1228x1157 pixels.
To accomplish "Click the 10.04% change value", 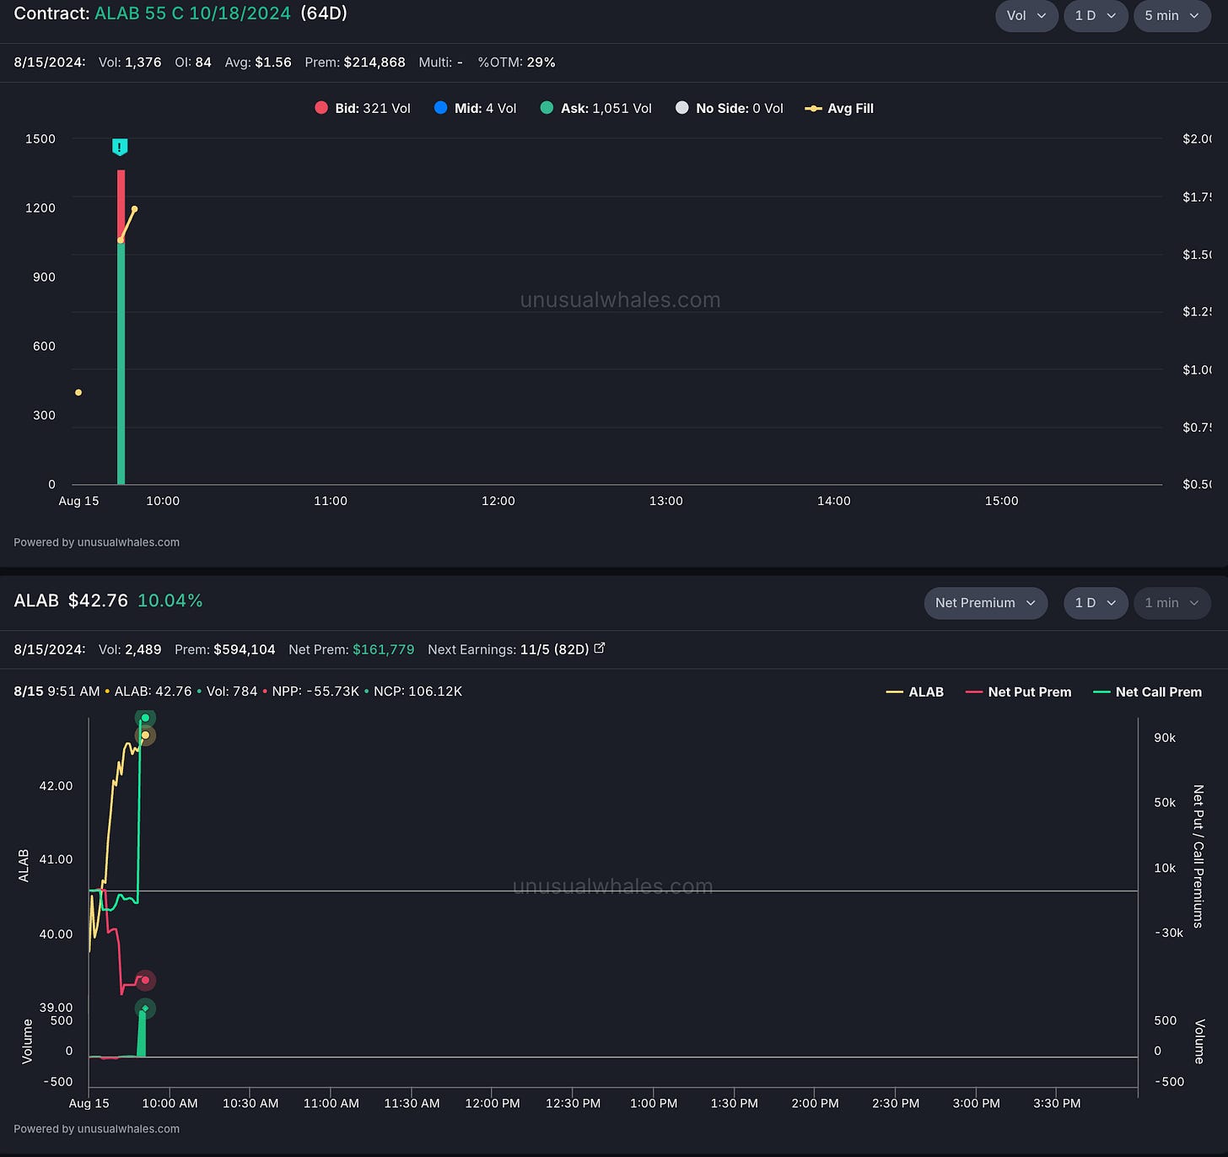I will [170, 600].
